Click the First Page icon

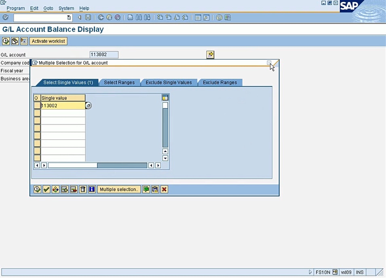160,17
